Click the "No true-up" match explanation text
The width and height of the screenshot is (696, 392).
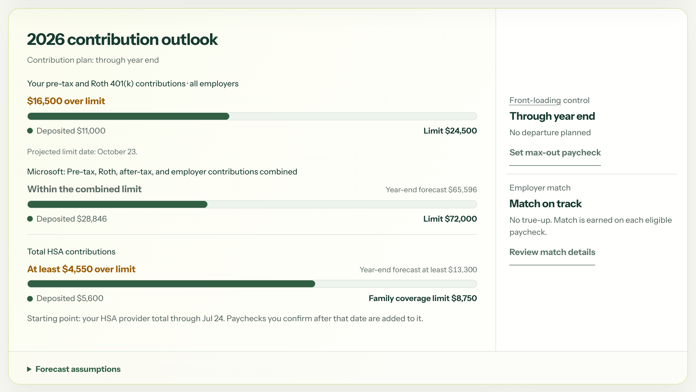click(591, 226)
